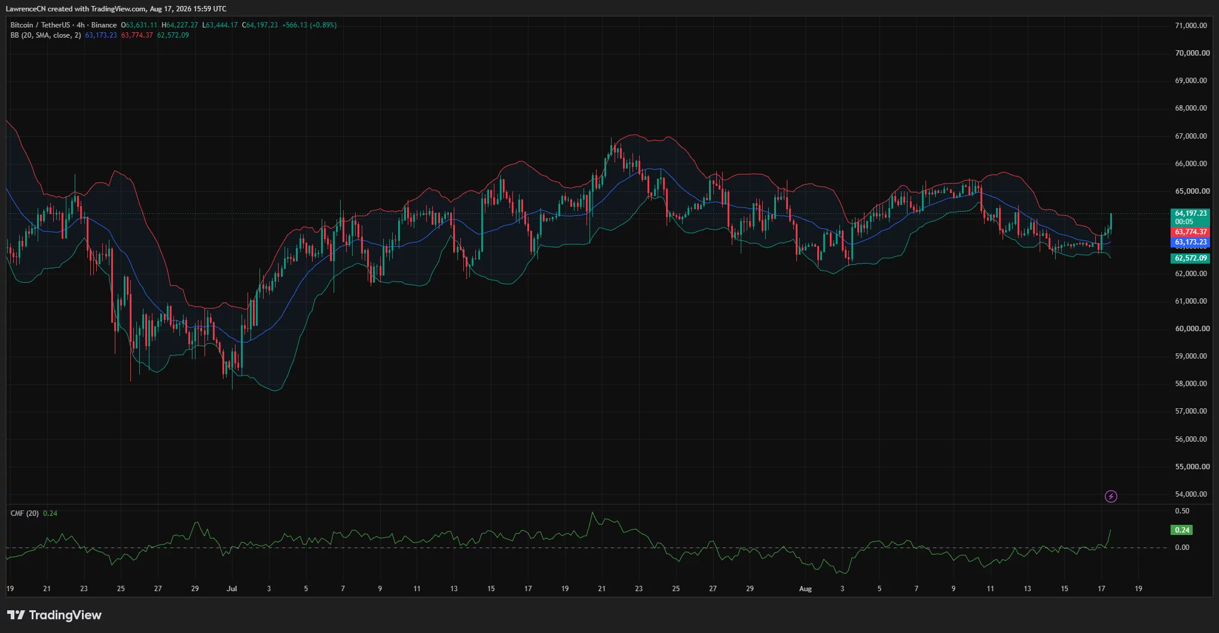Click the BB (20, SMA, close, 2) indicator label
Viewport: 1219px width, 633px height.
pos(45,35)
